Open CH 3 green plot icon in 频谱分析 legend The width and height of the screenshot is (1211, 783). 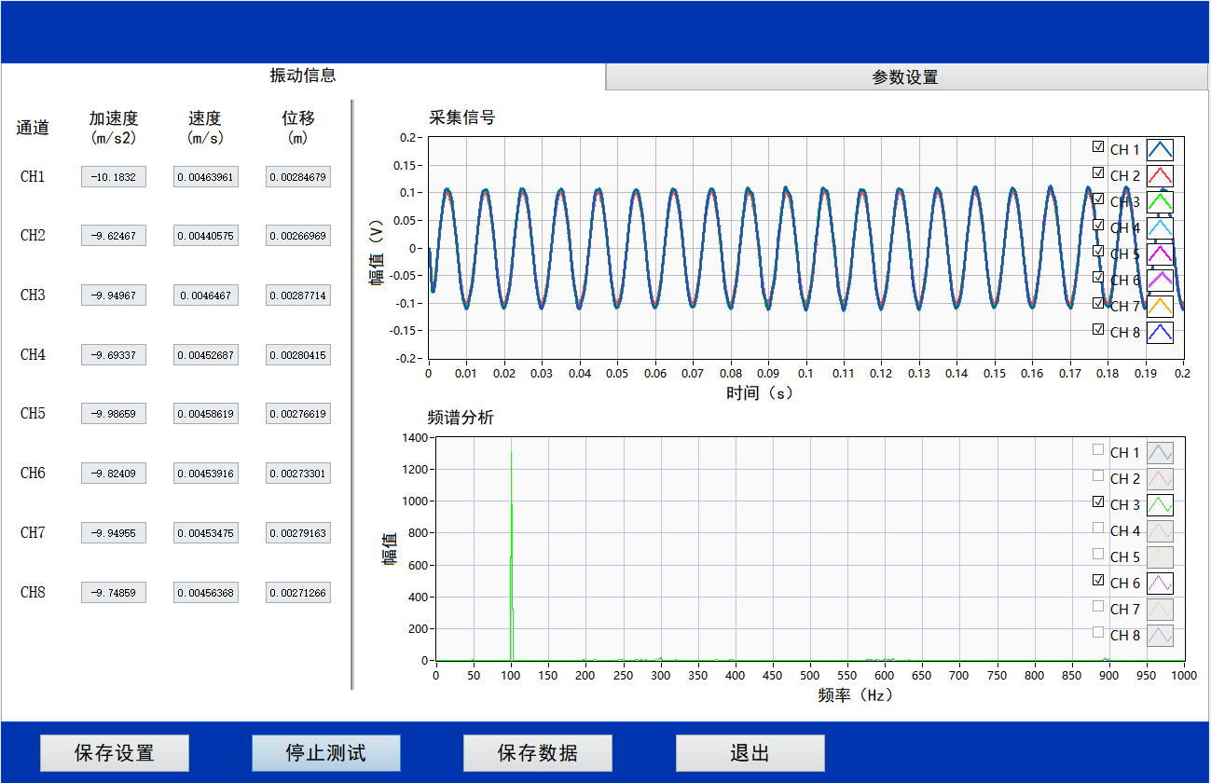point(1160,504)
